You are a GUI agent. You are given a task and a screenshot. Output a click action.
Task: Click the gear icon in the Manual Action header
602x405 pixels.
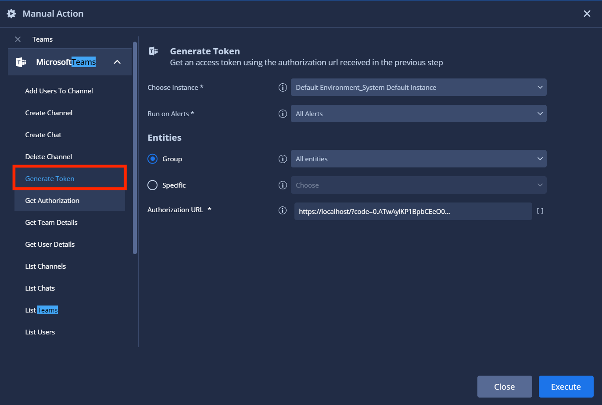11,13
